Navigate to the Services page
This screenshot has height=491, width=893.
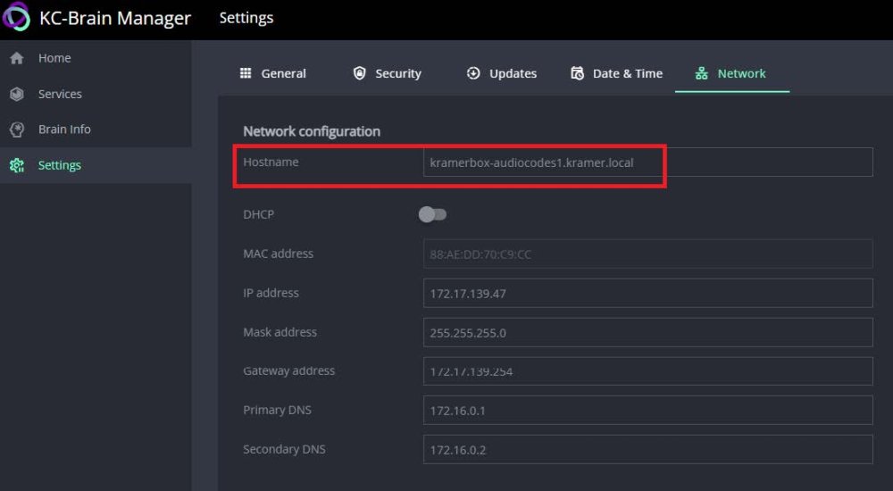(x=60, y=94)
